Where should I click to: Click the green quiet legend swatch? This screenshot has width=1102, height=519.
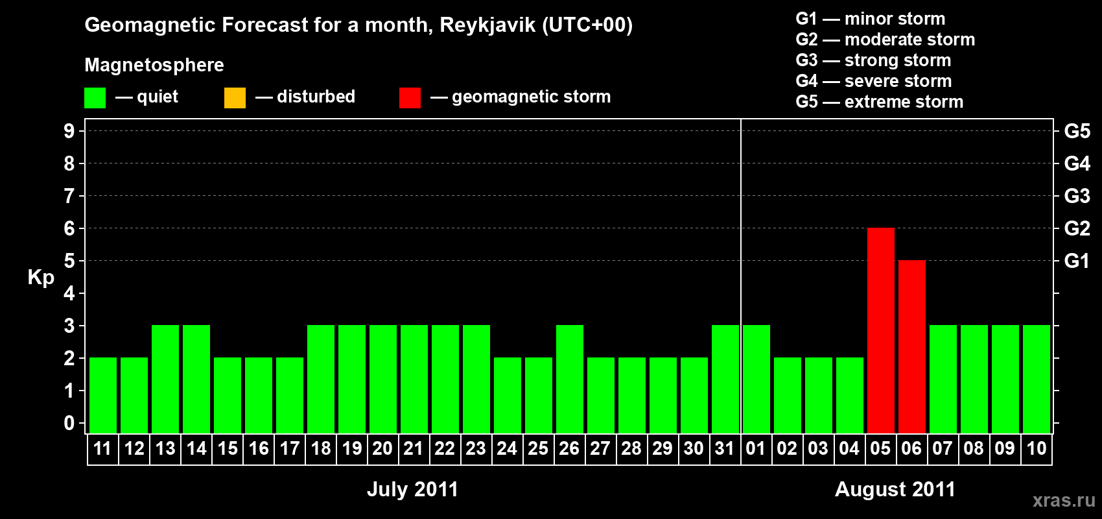pos(95,98)
